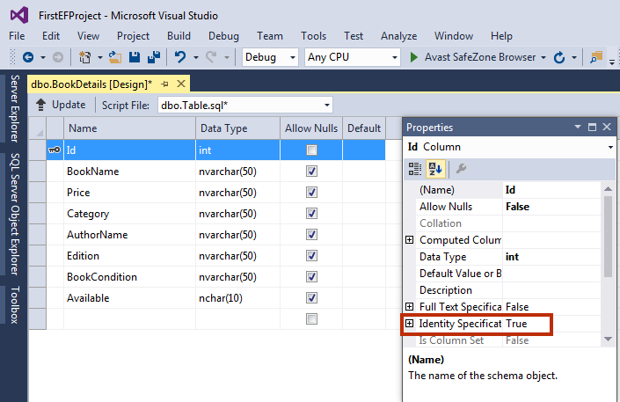
Task: Maximize the Properties panel
Action: click(592, 127)
